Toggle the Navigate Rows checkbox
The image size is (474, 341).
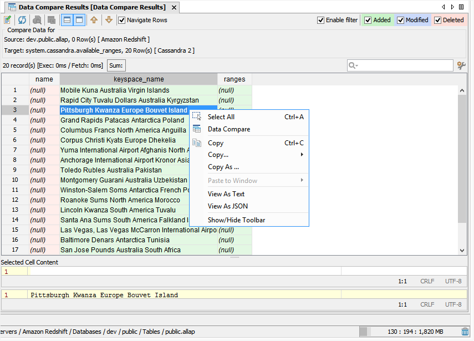(x=121, y=21)
